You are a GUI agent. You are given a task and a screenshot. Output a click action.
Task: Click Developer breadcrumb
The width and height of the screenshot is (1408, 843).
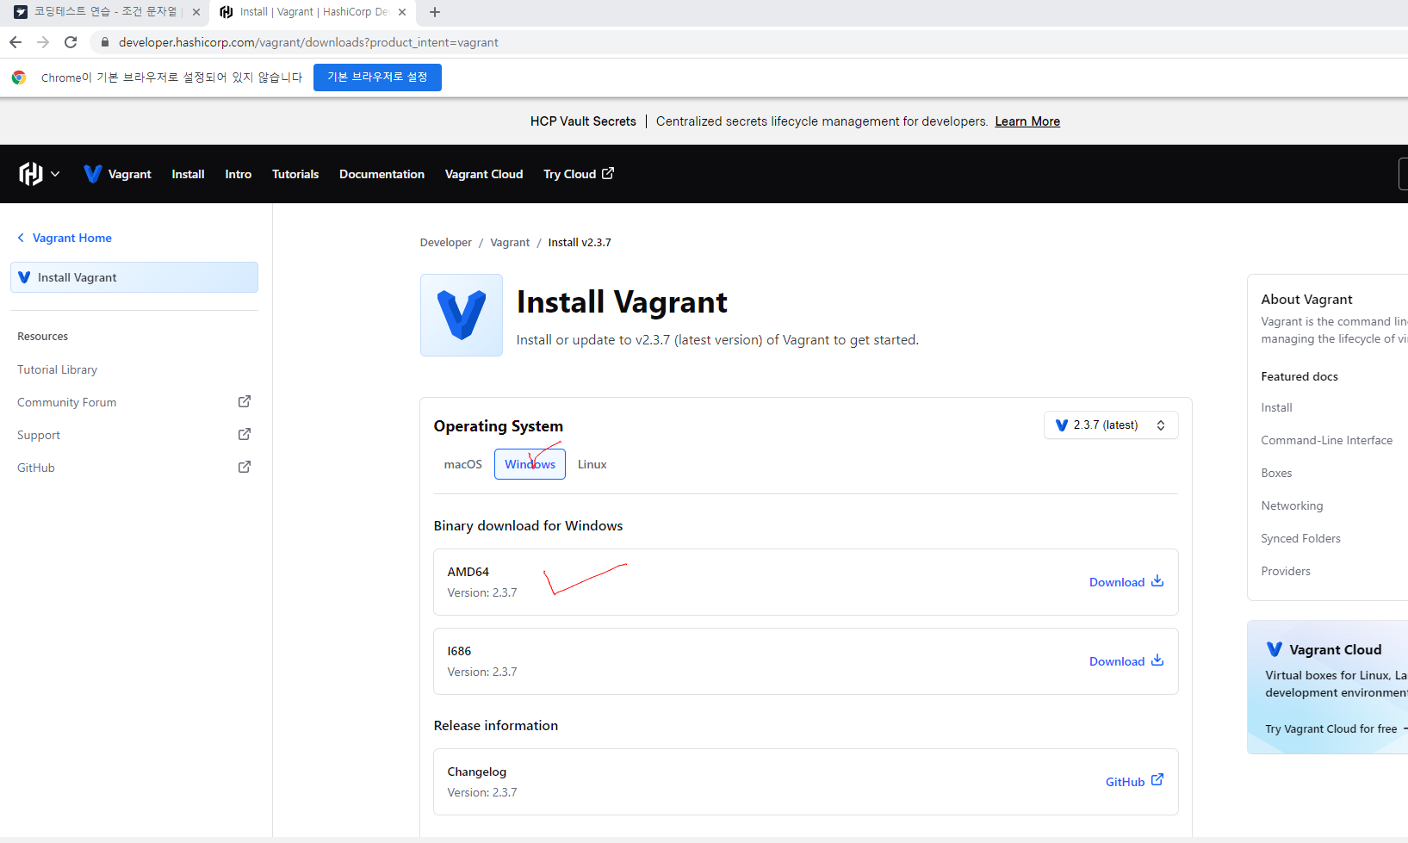coord(445,242)
